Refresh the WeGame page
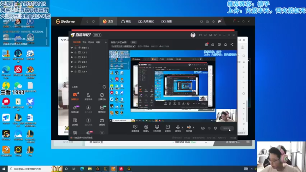Image resolution: width=306 pixels, height=172 pixels. 93,21
